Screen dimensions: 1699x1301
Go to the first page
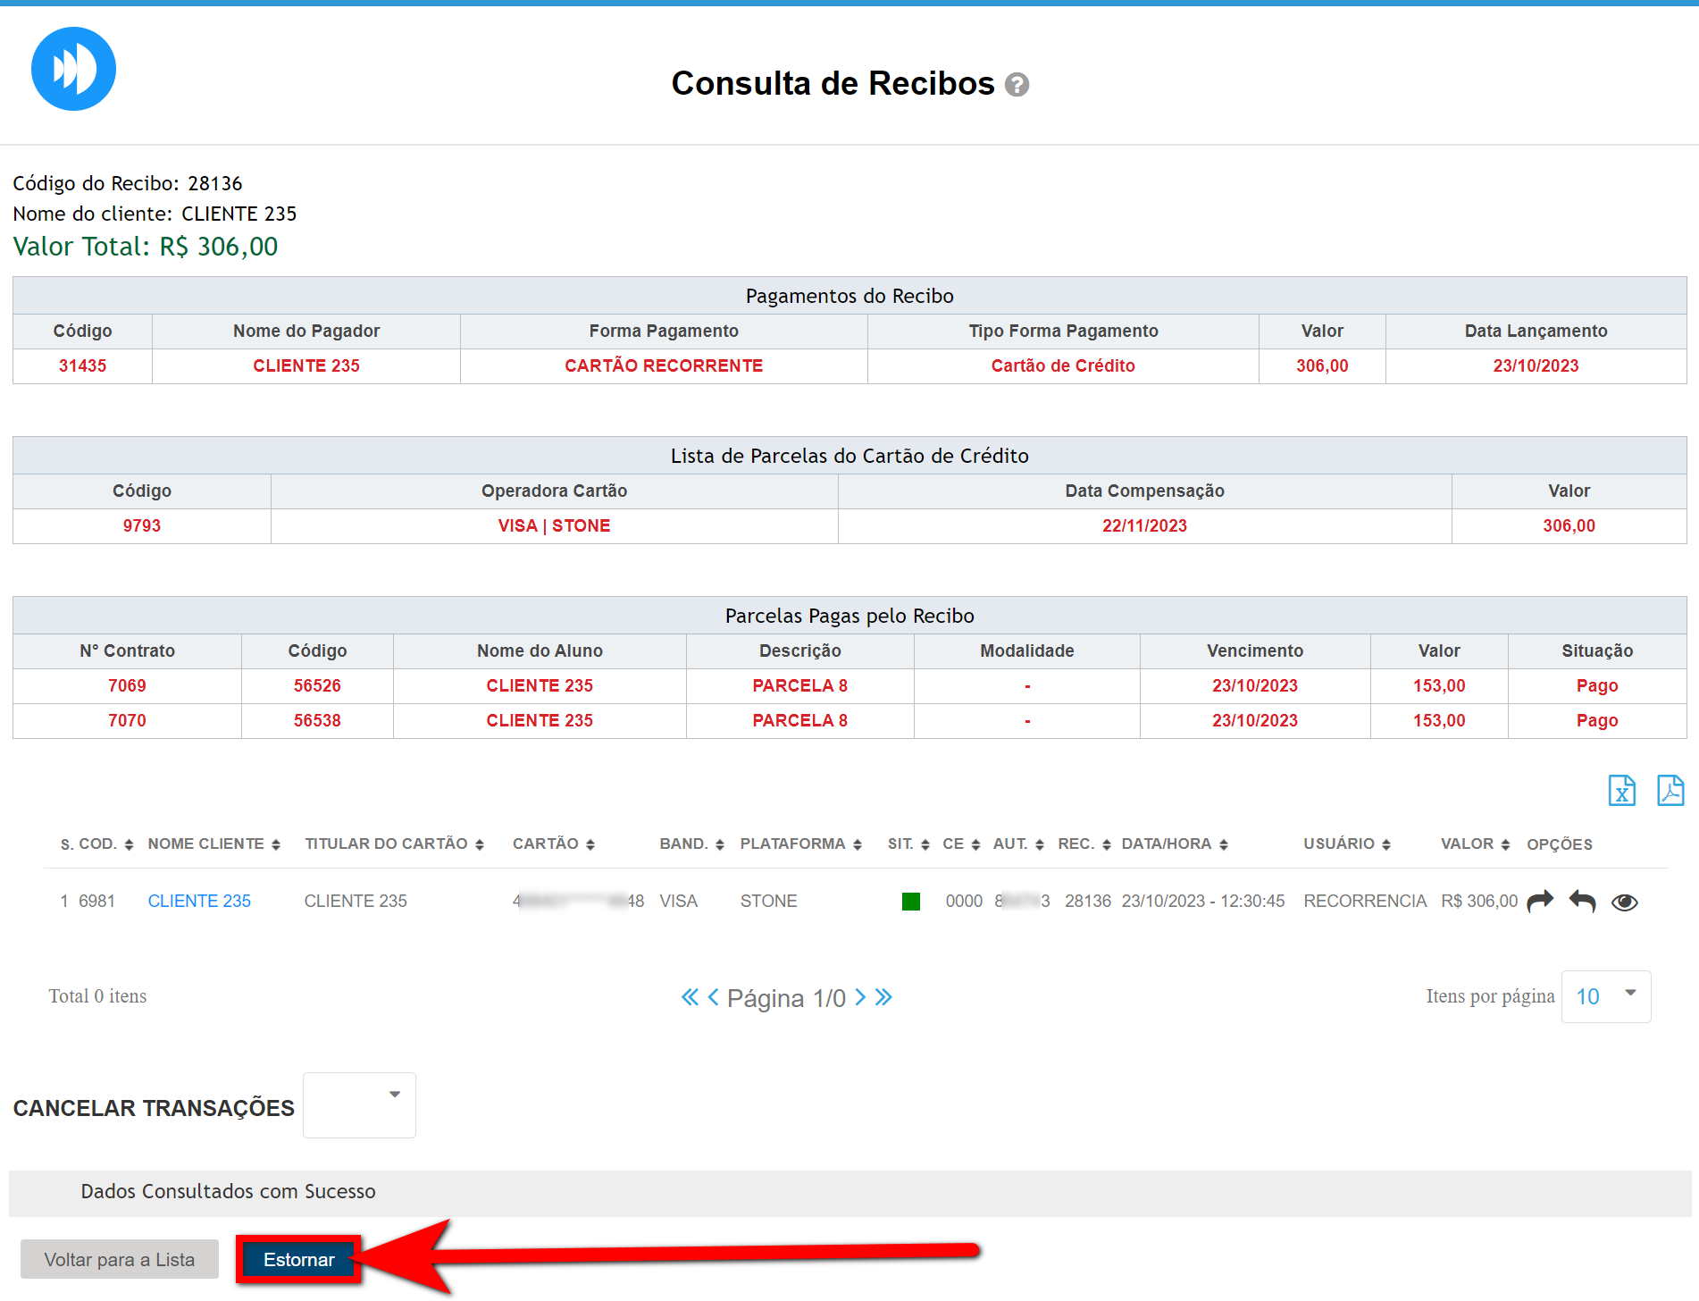pos(690,997)
